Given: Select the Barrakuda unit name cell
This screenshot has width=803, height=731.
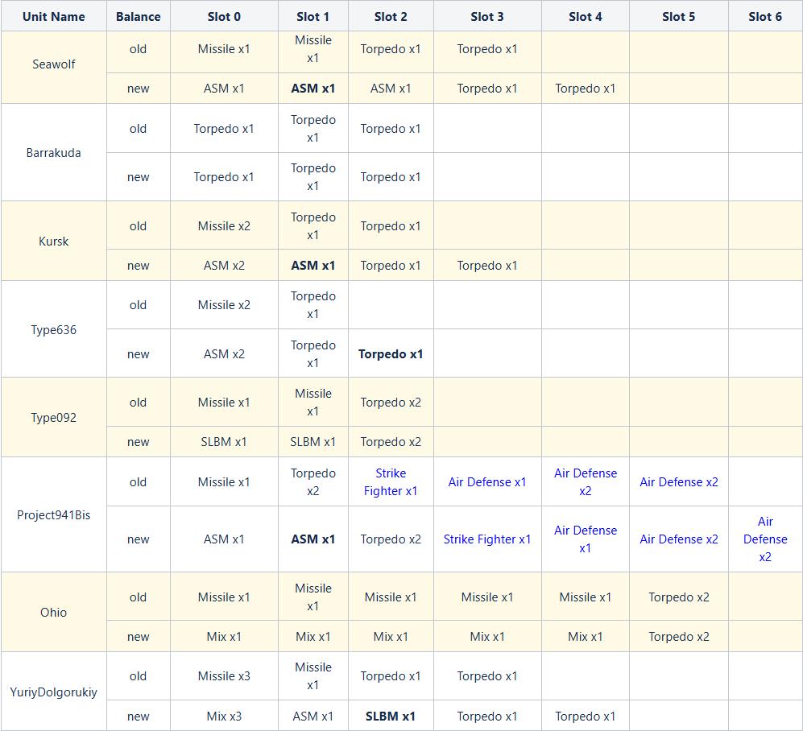Looking at the screenshot, I should tap(54, 152).
